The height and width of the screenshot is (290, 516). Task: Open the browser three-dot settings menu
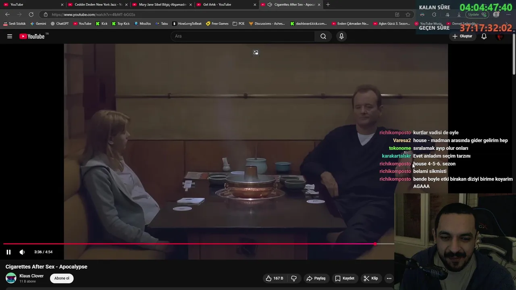coord(508,14)
